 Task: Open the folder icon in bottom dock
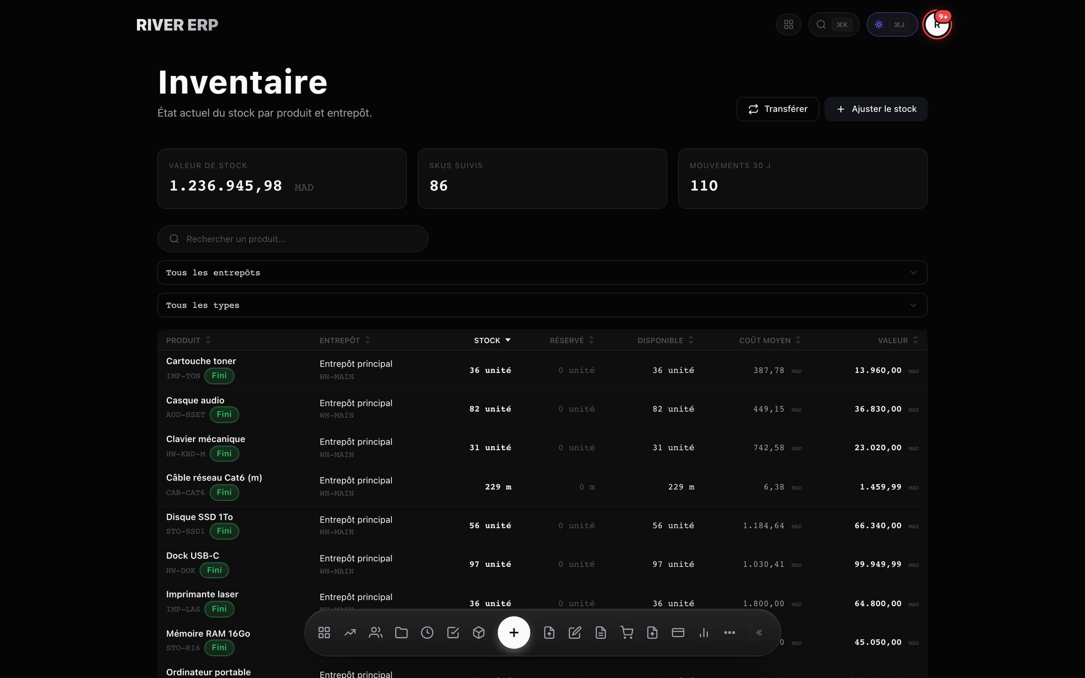coord(401,632)
